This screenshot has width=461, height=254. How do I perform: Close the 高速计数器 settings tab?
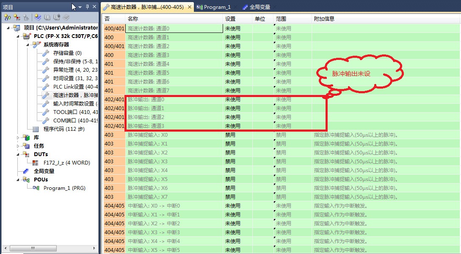pos(189,7)
